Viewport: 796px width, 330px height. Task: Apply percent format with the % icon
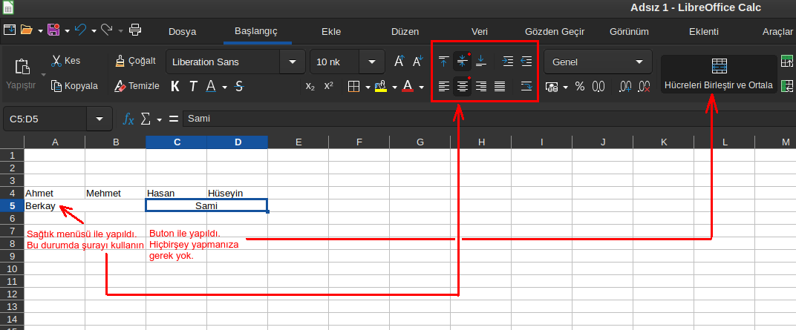pyautogui.click(x=579, y=87)
